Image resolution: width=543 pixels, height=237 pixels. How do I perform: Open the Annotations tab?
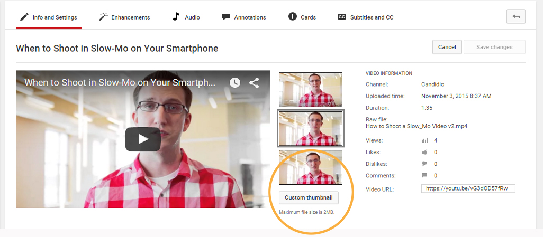pyautogui.click(x=250, y=17)
